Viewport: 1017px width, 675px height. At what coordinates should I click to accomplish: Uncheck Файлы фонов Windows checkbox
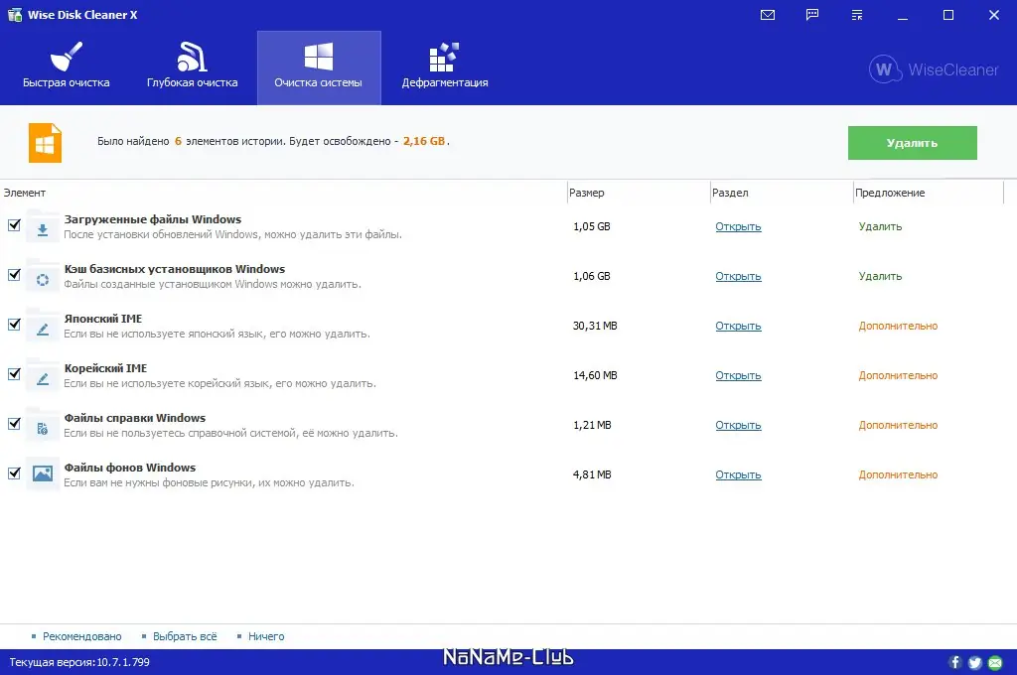pyautogui.click(x=14, y=473)
